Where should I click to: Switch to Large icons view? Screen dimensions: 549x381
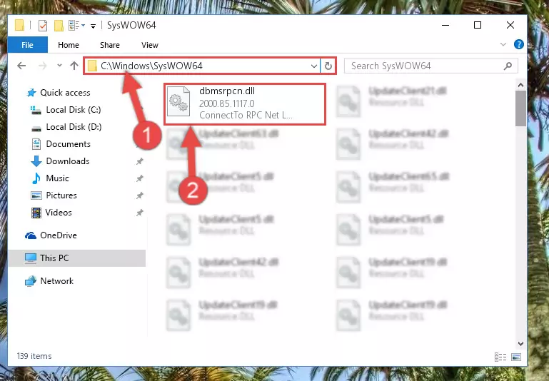[516, 357]
